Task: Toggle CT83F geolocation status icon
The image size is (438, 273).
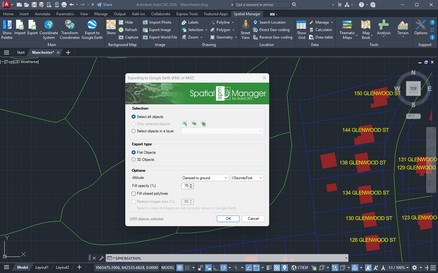Action: coord(300,267)
